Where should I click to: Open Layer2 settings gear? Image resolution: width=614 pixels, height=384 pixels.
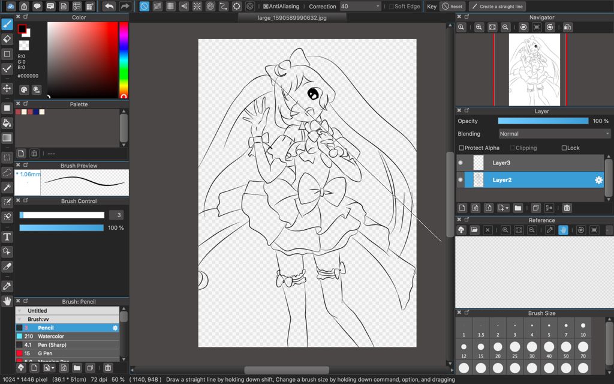pyautogui.click(x=598, y=180)
